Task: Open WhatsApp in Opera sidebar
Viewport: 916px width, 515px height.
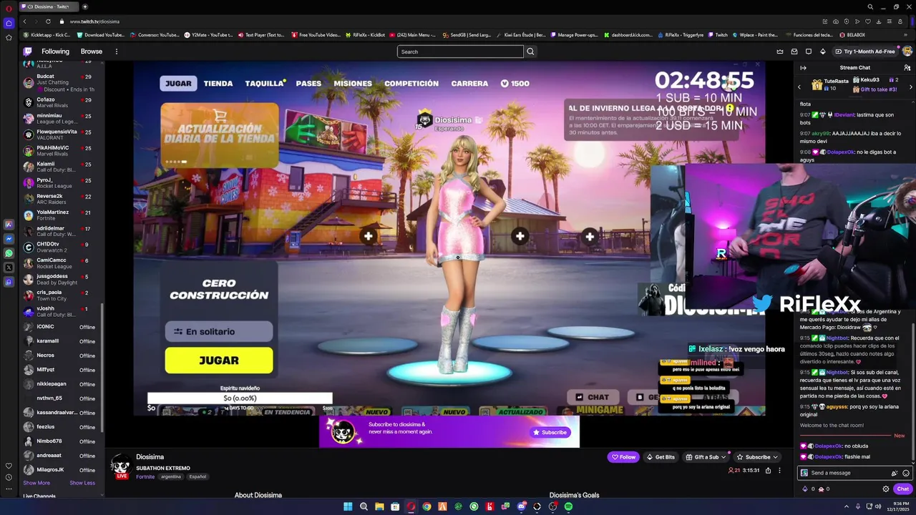Action: click(x=9, y=253)
